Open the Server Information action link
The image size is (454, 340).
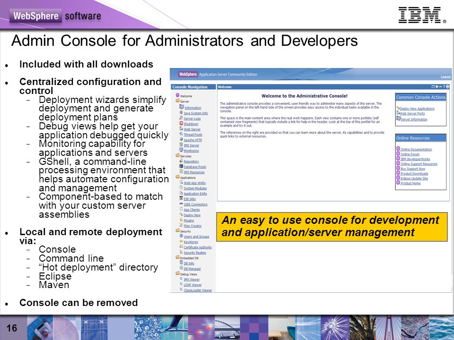414,119
